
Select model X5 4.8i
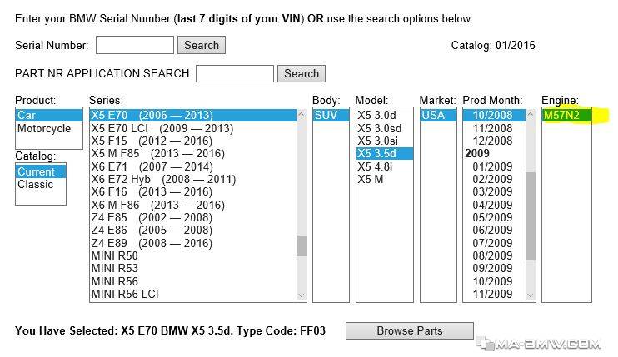384,166
